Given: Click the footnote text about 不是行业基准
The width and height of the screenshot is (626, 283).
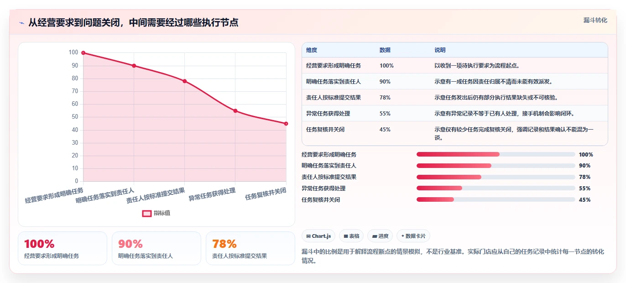Looking at the screenshot, I should 454,257.
